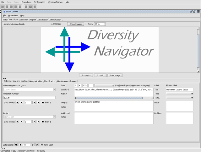
Task: Go to first project data record
Action: pos(17,122)
